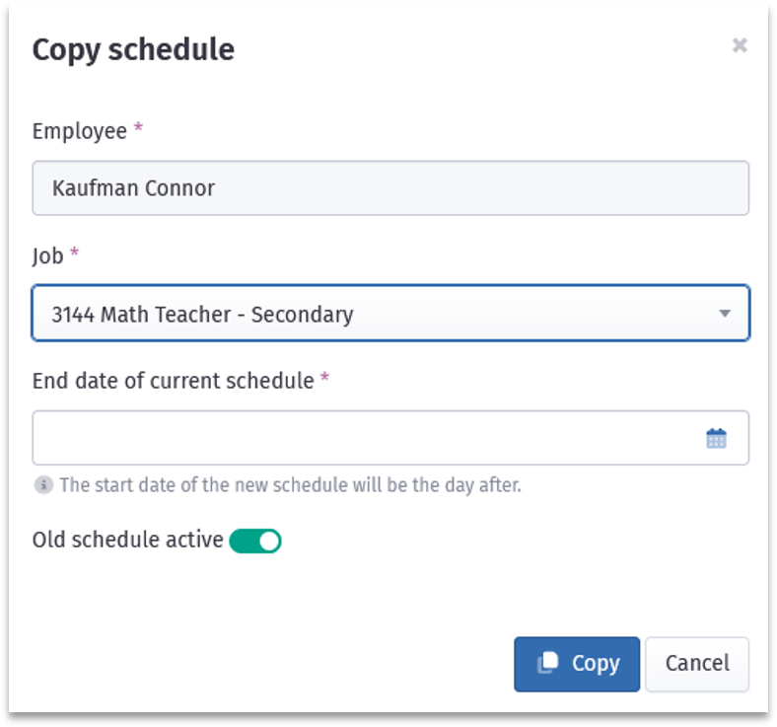The height and width of the screenshot is (727, 777).
Task: Click the required asterisk next to Job
Action: (74, 252)
